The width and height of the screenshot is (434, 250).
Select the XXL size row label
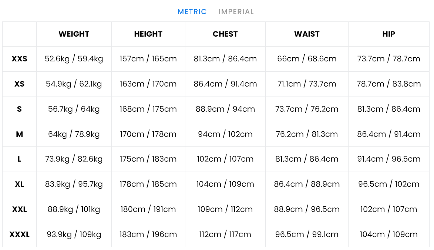click(x=19, y=209)
